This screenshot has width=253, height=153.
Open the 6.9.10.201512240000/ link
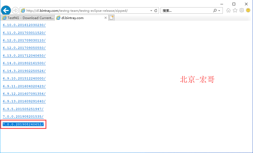point(24,78)
